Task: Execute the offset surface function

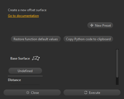Action: coord(92,92)
